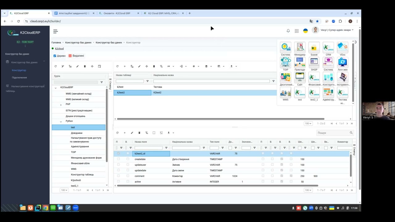Refresh the group tree panel
The height and width of the screenshot is (222, 395).
56,66
